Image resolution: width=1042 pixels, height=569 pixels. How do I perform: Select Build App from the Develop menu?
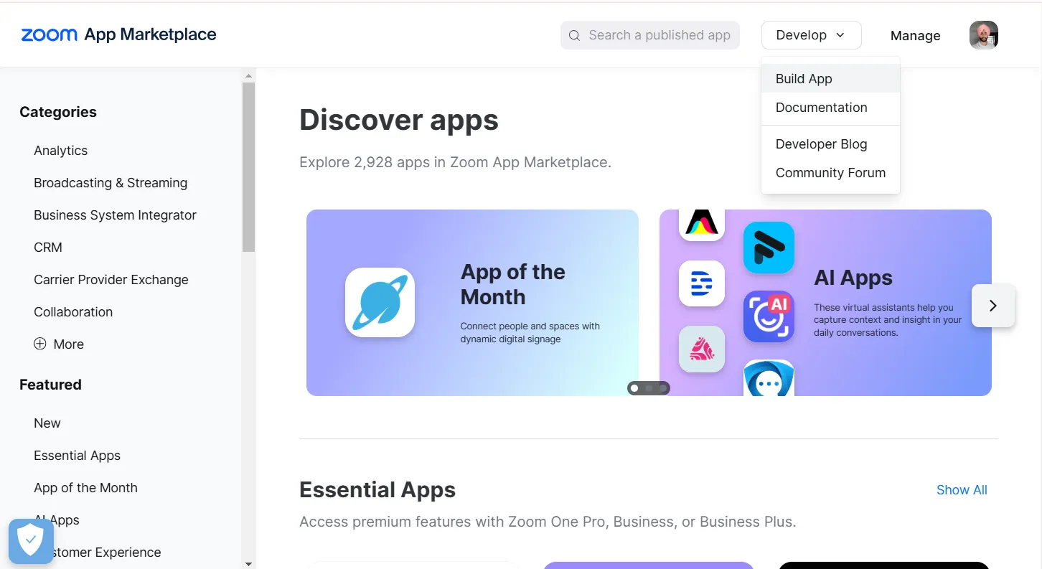[x=830, y=79]
